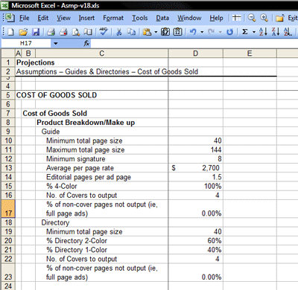Open the Format menu
Viewport: 298px width, 290px height.
[x=113, y=18]
